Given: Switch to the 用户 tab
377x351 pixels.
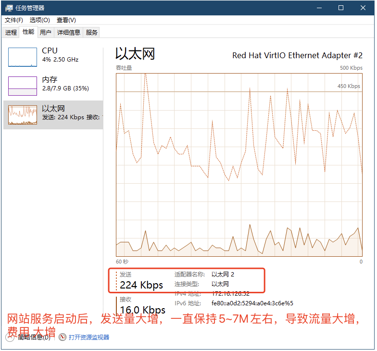Looking at the screenshot, I should (x=46, y=33).
